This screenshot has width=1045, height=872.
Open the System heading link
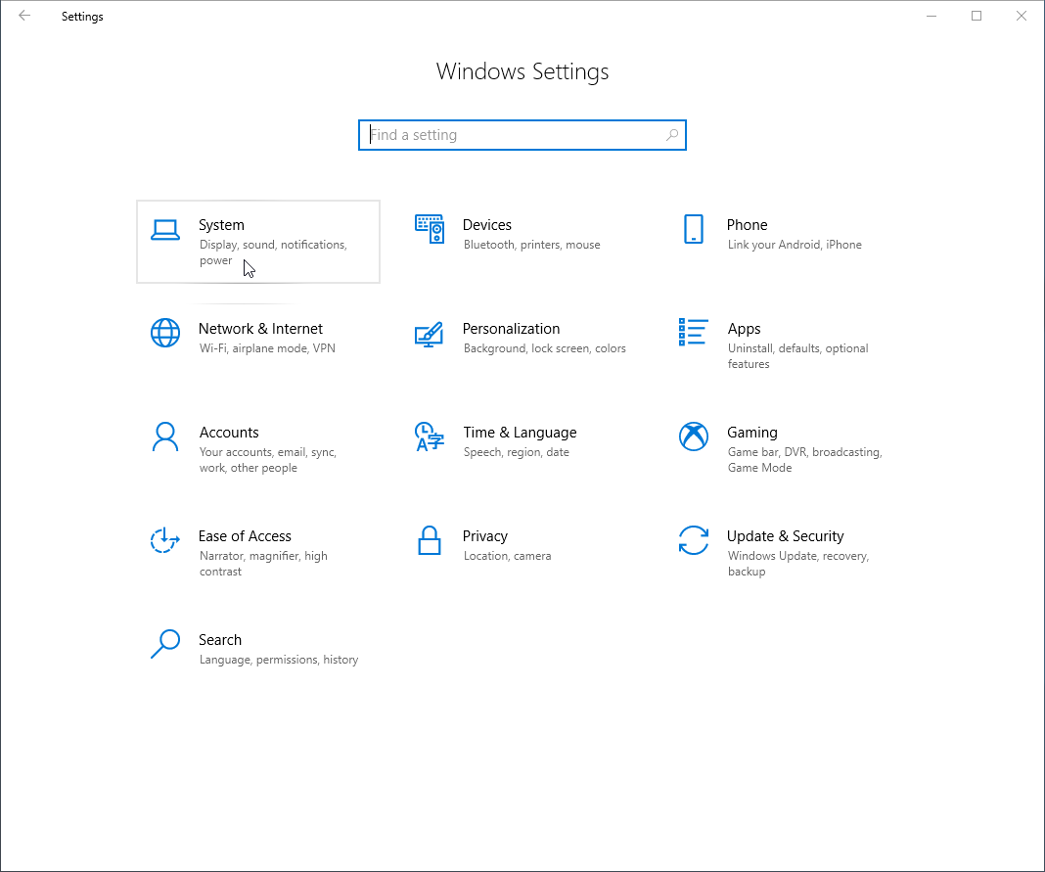click(x=221, y=225)
